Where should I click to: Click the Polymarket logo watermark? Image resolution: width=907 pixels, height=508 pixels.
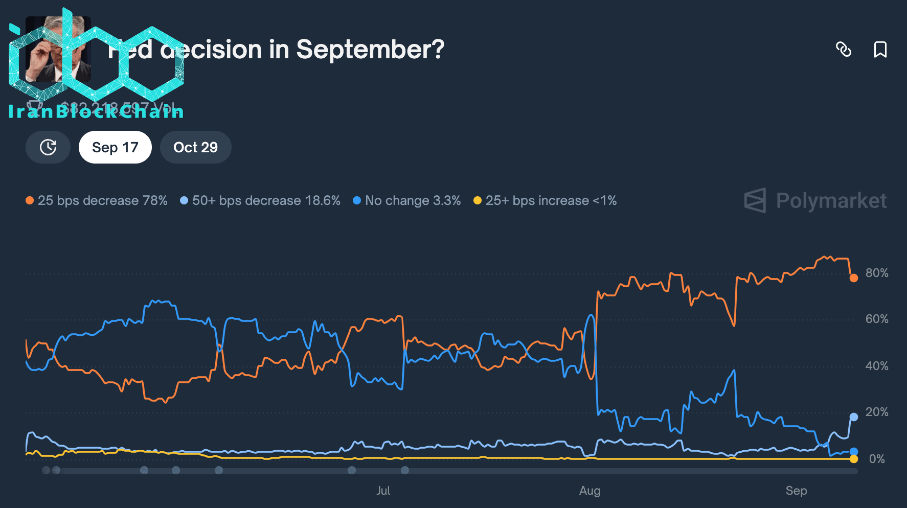[815, 200]
